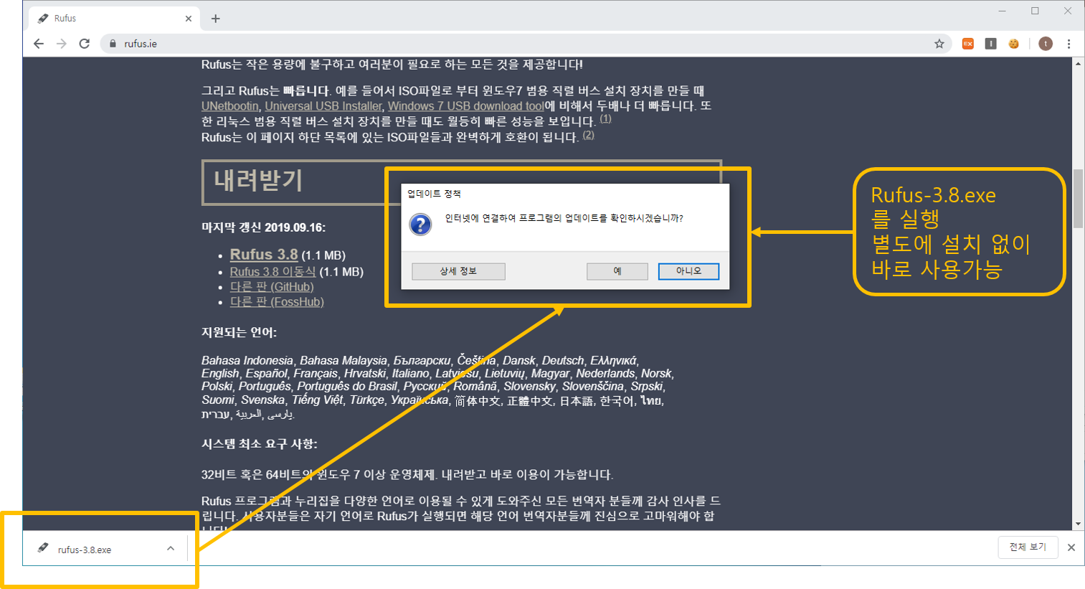Image resolution: width=1085 pixels, height=589 pixels.
Task: Click the page scrollbar up arrow
Action: (x=1078, y=64)
